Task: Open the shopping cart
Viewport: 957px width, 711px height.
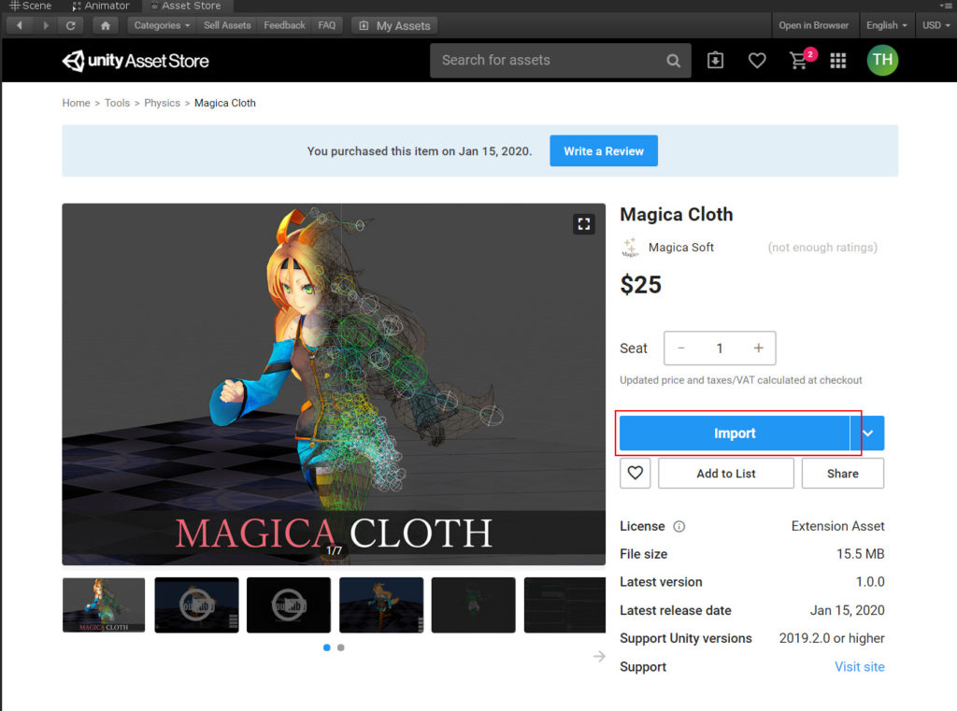Action: click(799, 60)
